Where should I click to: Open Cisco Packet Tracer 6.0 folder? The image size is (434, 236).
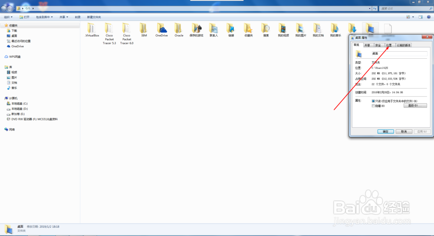(x=127, y=34)
